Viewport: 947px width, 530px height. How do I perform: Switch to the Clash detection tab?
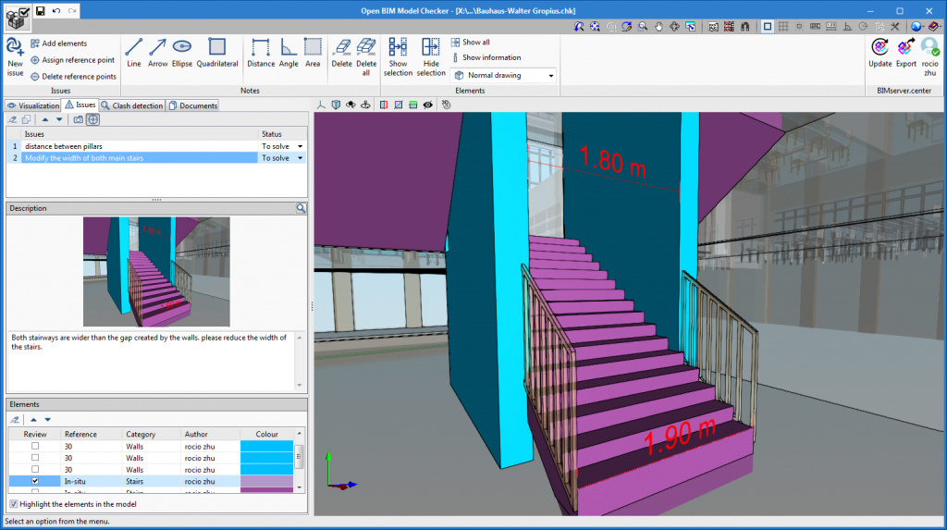(131, 105)
